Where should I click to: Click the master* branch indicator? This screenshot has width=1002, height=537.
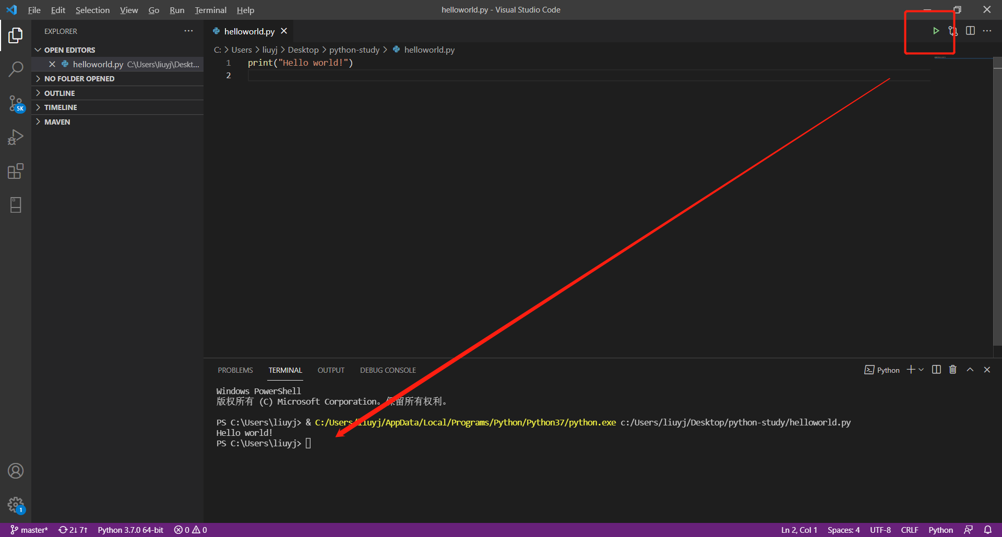(29, 530)
